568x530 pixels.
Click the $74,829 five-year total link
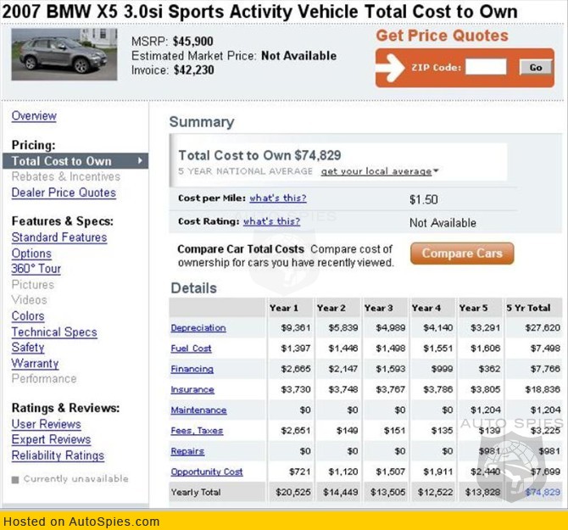tap(543, 493)
